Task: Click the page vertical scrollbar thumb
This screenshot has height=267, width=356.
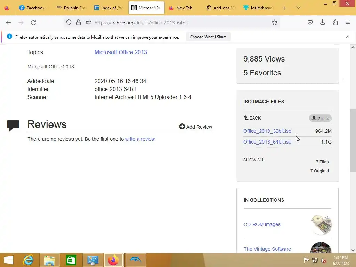Action: coord(353,141)
